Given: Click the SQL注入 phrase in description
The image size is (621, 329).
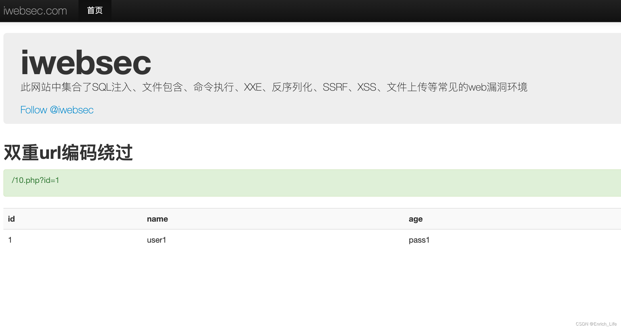Looking at the screenshot, I should [112, 87].
